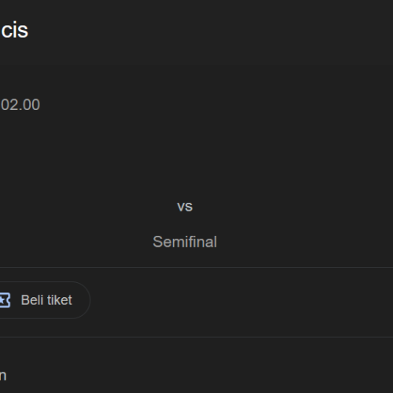This screenshot has width=393, height=393.
Task: Select the Semifinal stage label
Action: coord(185,241)
